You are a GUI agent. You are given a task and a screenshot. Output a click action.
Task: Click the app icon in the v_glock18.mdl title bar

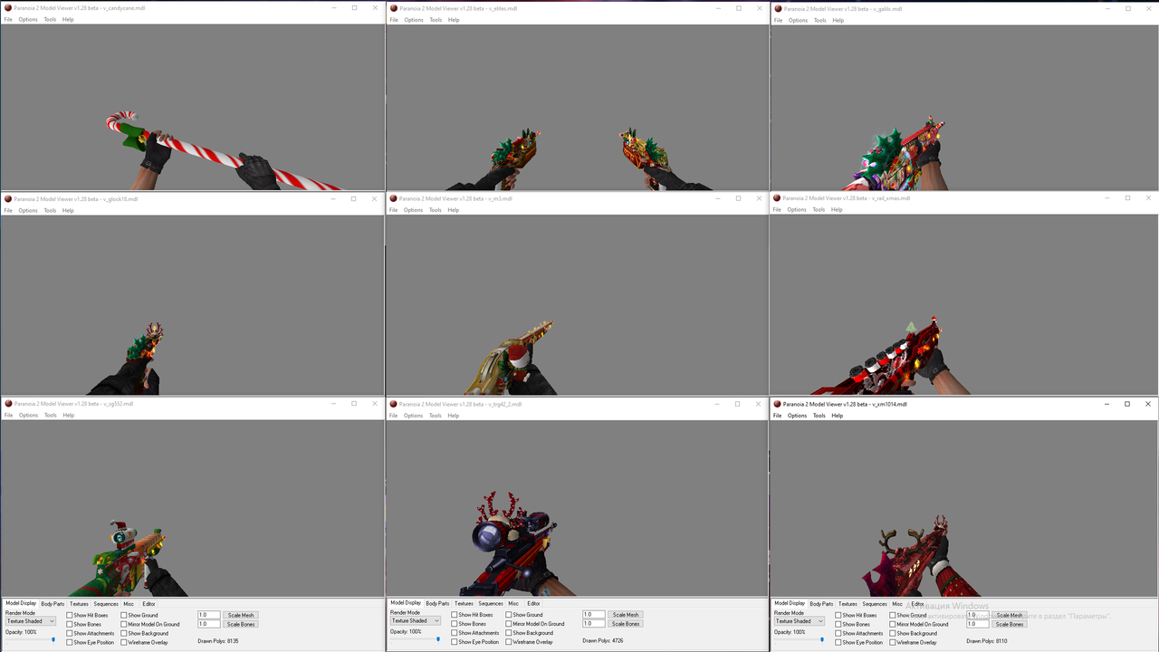point(8,199)
